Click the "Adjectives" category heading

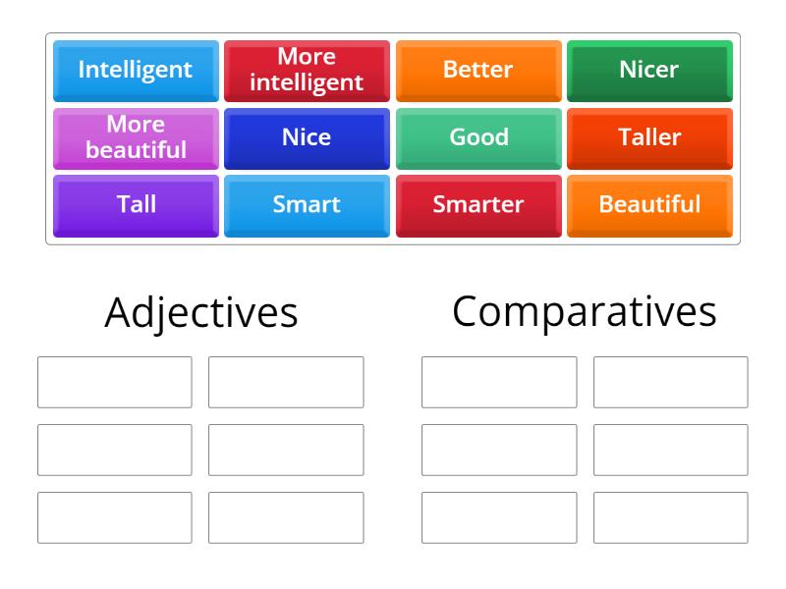click(x=200, y=312)
